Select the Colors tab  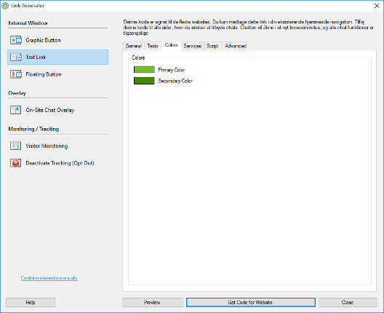tap(171, 45)
